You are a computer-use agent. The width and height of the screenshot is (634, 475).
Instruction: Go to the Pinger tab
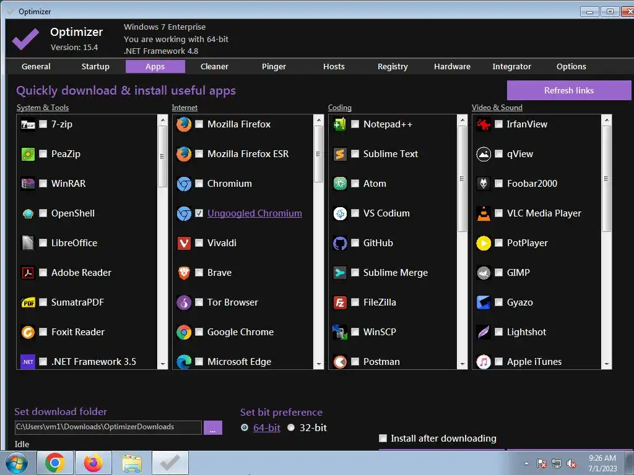[x=274, y=67]
